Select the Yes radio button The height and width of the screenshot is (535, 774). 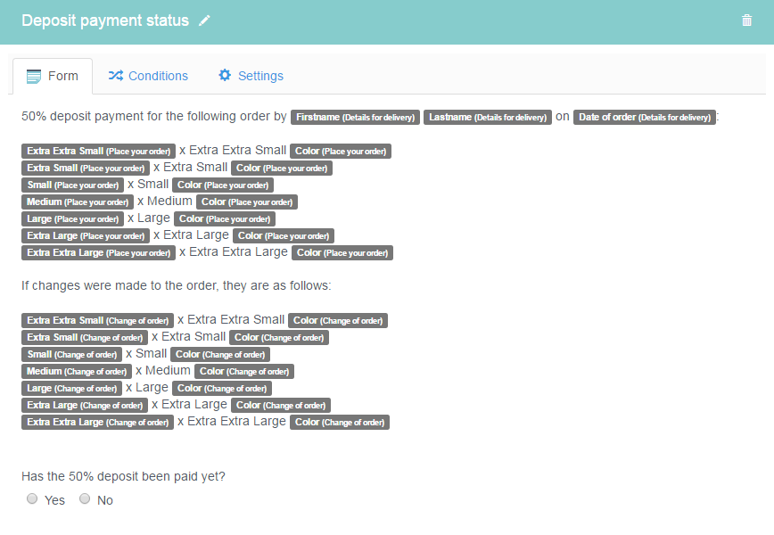[x=32, y=498]
